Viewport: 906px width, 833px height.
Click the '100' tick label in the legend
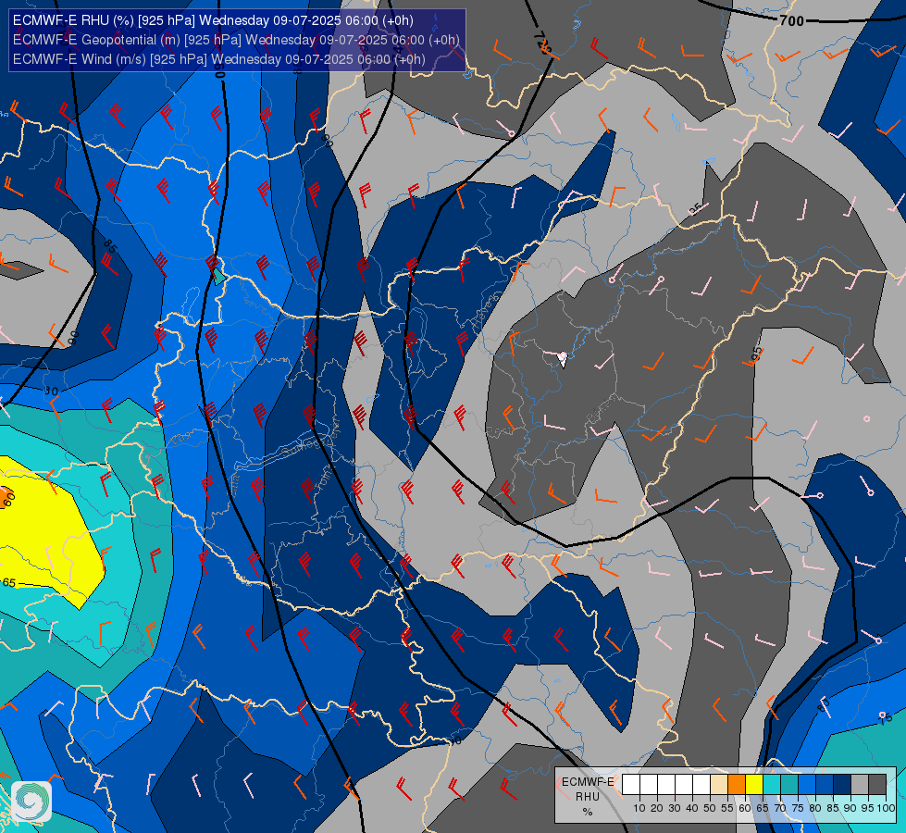point(886,808)
